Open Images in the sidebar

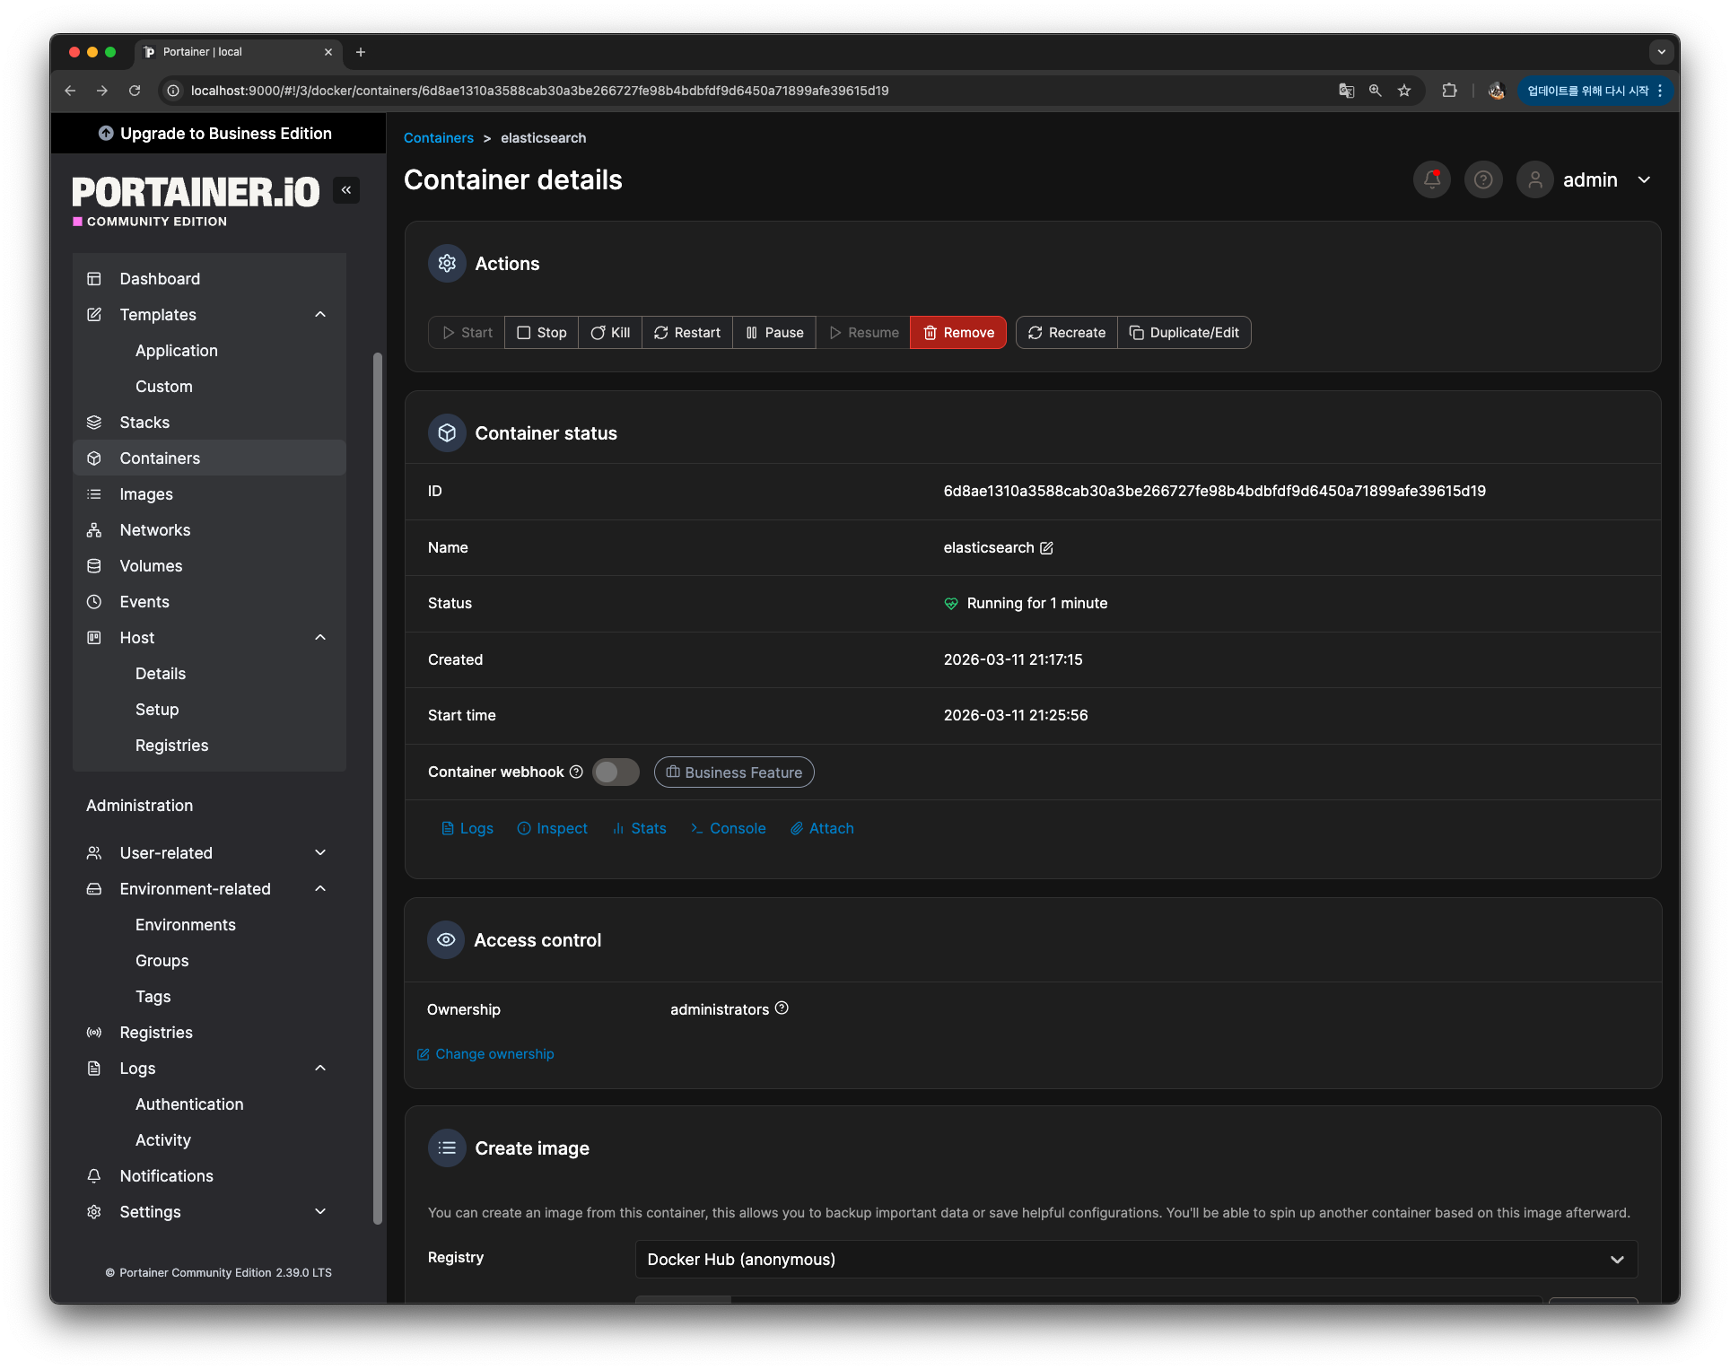[x=146, y=493]
